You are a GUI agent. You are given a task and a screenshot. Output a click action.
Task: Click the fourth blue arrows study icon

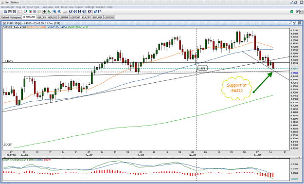point(84,12)
